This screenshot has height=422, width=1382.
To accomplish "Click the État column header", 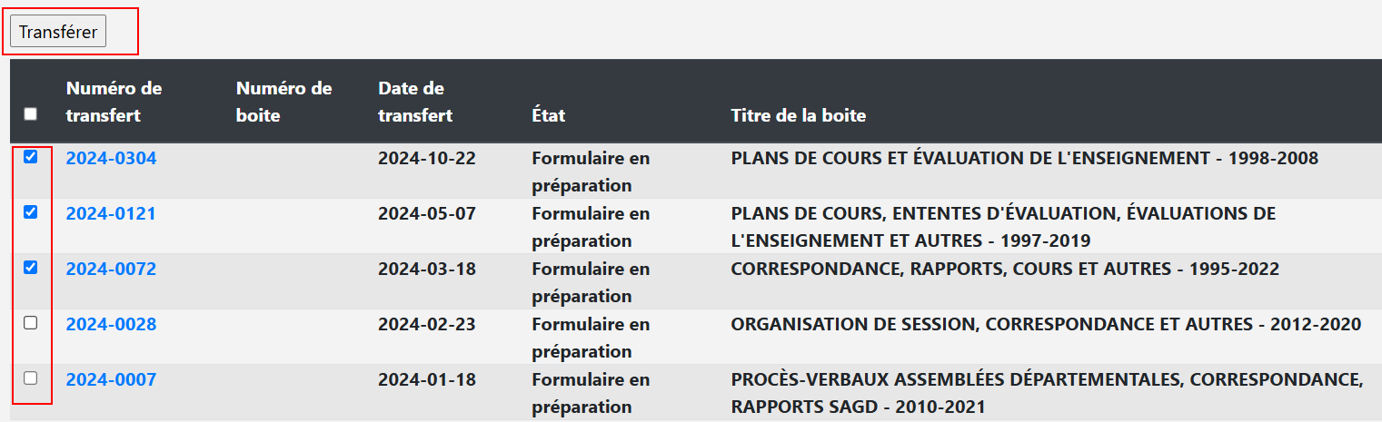I will [x=549, y=116].
